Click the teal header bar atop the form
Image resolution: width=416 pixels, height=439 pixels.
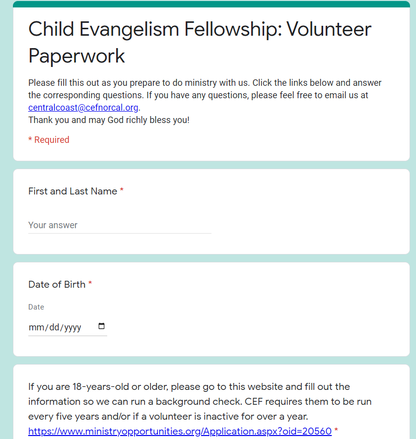[211, 4]
